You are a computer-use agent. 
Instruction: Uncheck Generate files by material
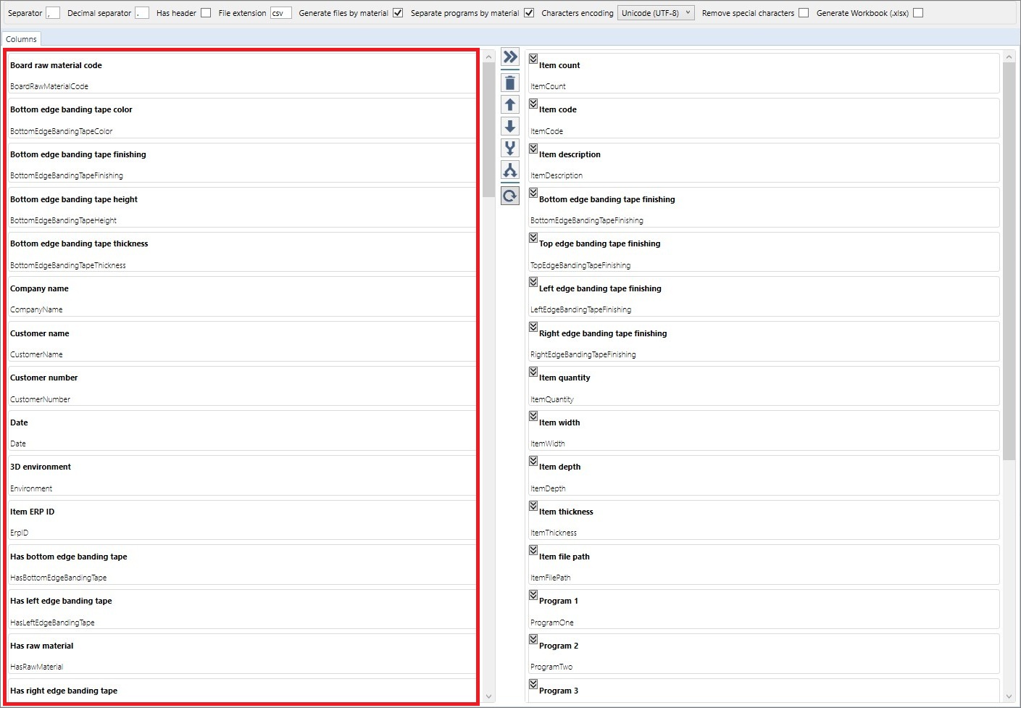tap(398, 13)
